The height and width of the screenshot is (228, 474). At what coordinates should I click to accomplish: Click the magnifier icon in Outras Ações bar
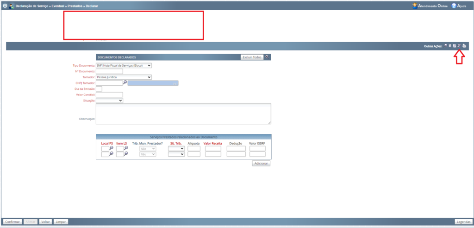(x=445, y=45)
